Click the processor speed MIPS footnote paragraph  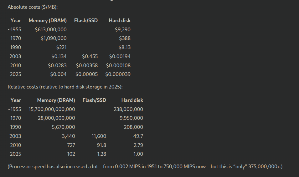pos(145,166)
